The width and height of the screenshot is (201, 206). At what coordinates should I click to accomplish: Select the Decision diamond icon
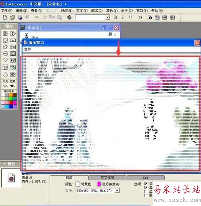pos(5,75)
